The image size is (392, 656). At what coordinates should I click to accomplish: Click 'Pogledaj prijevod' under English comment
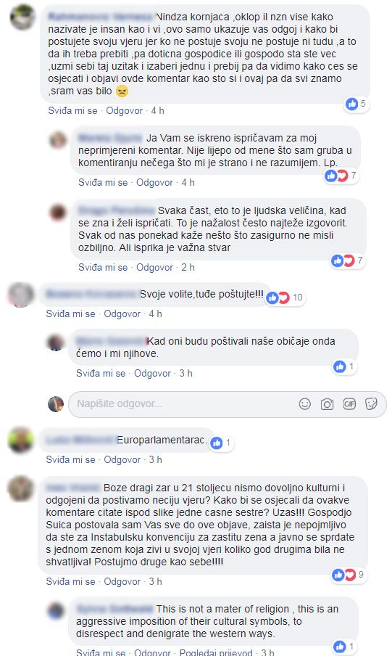(216, 652)
